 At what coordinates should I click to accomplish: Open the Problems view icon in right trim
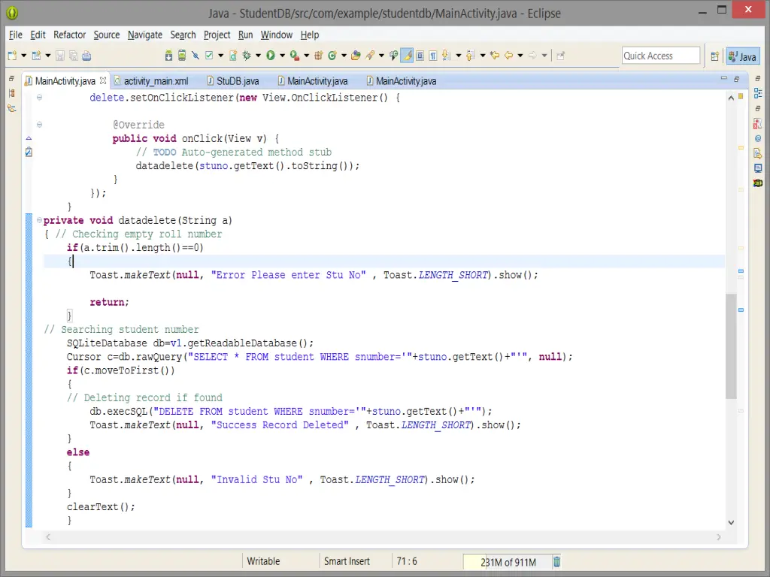click(x=758, y=124)
